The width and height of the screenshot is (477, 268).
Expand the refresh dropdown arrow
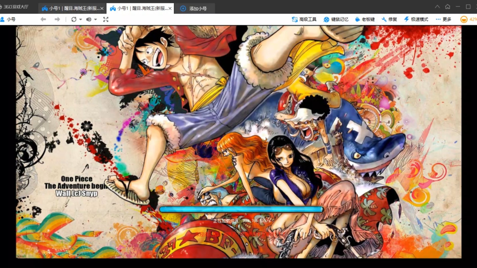[81, 19]
